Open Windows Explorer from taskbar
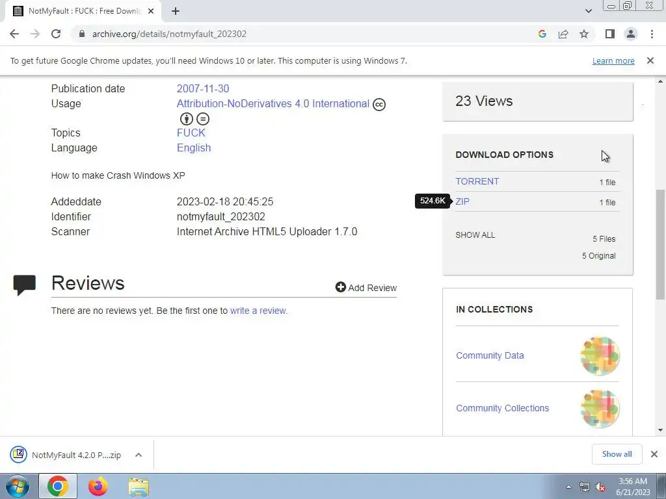Viewport: 666px width, 499px height. pos(139,487)
